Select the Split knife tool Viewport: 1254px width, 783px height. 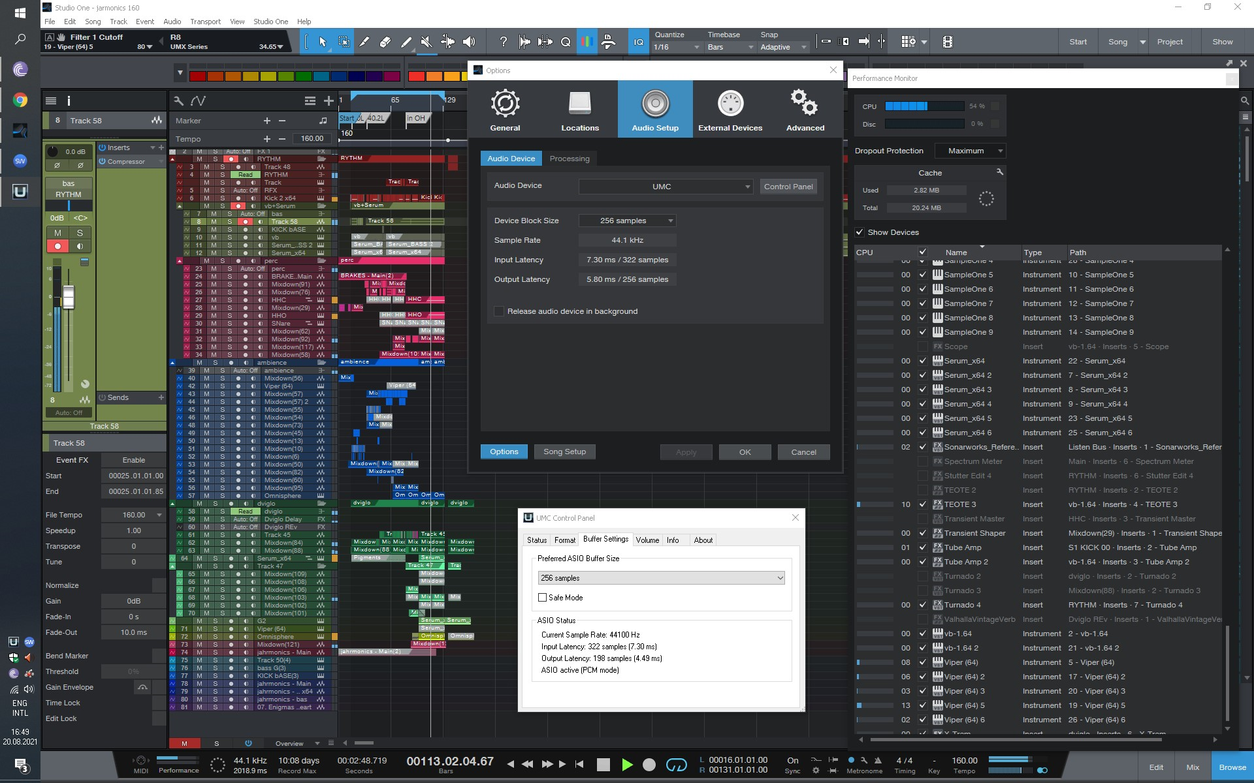click(364, 42)
